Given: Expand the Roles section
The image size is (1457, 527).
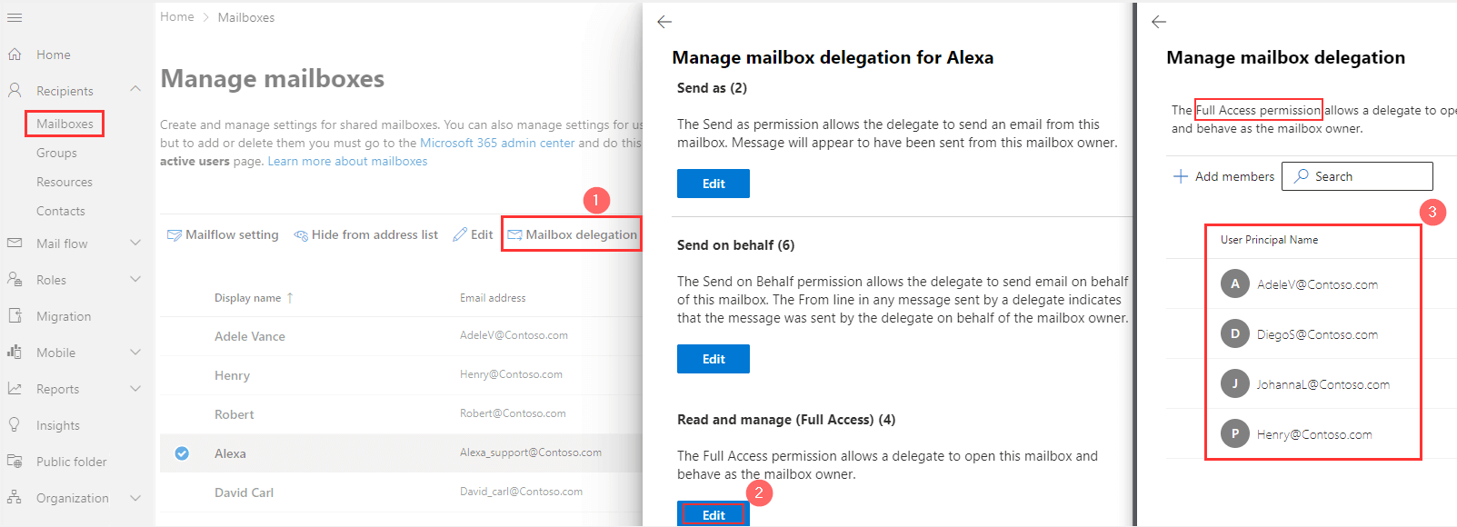Looking at the screenshot, I should pyautogui.click(x=135, y=279).
